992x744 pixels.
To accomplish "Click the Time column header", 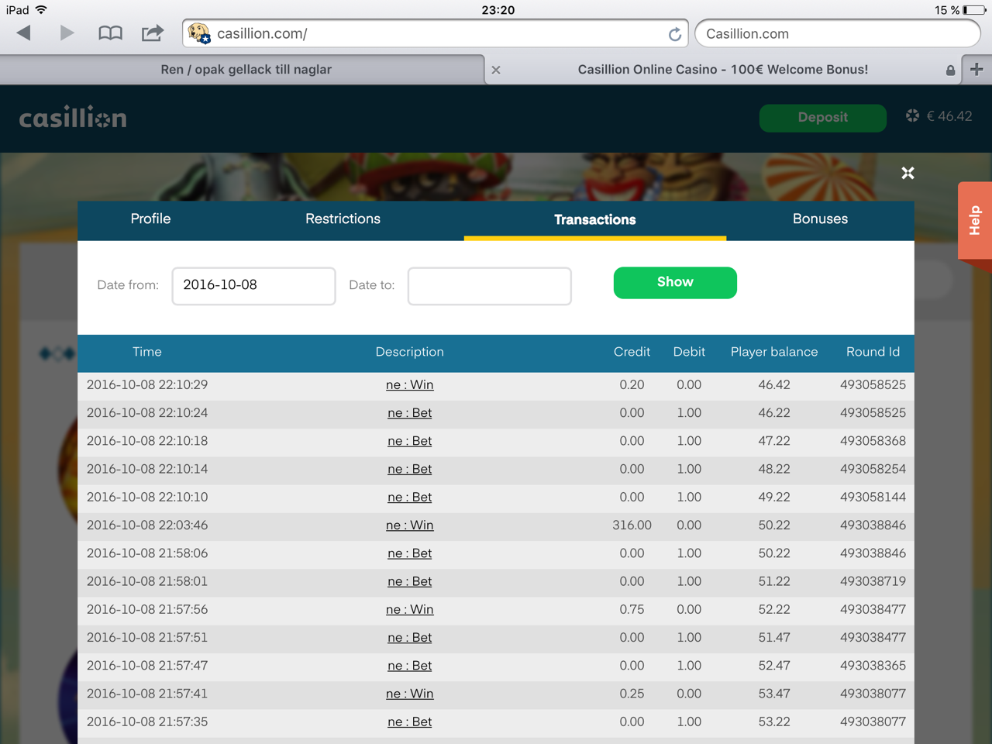I will click(x=147, y=352).
